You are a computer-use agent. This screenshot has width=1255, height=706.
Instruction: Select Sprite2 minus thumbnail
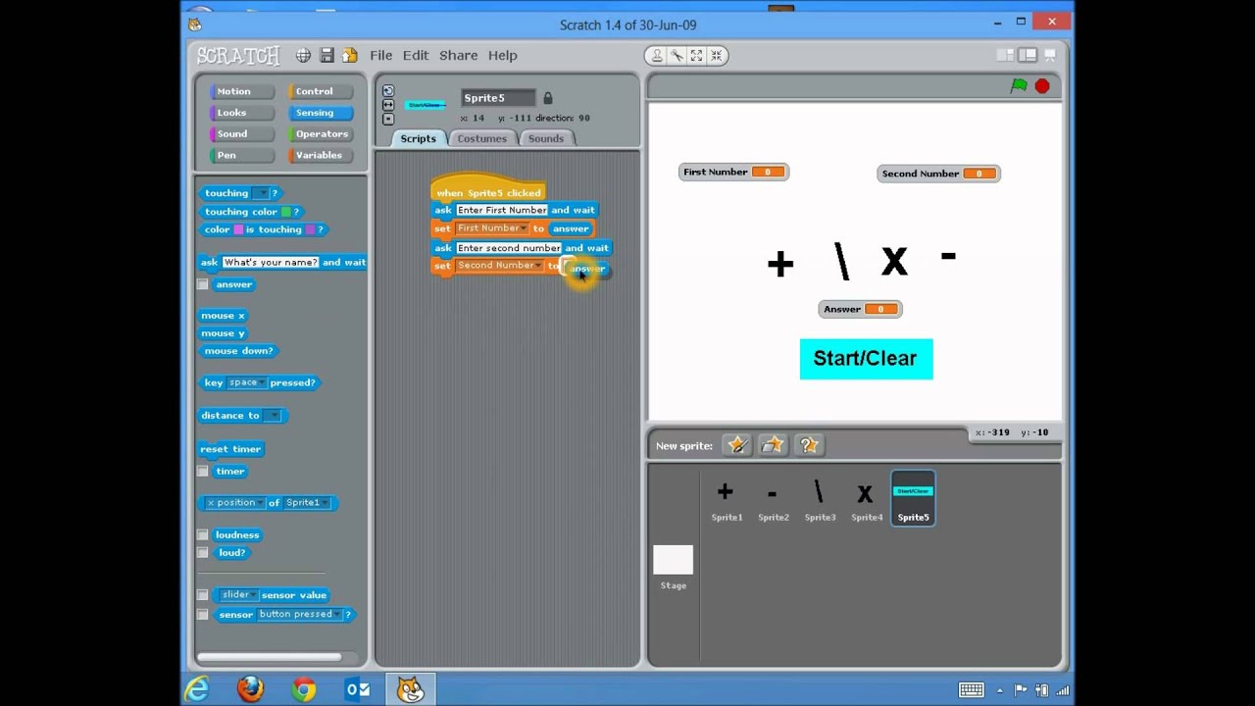pos(774,499)
